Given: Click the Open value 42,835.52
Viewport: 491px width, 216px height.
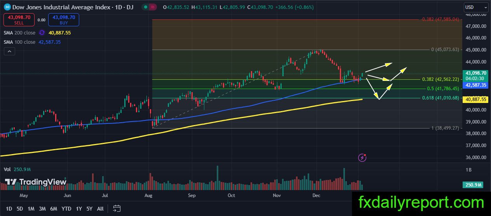Looking at the screenshot, I should click(x=178, y=7).
